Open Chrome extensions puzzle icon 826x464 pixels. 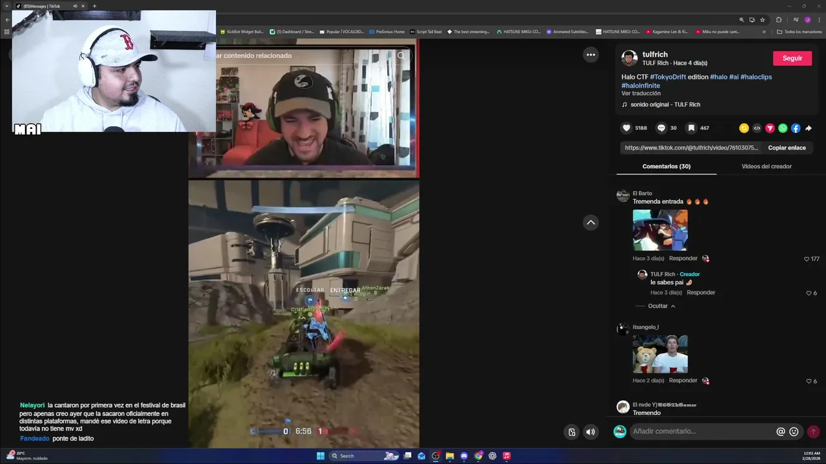(x=779, y=20)
